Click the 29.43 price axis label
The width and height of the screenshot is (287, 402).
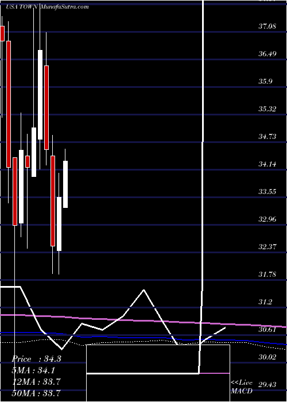(267, 385)
